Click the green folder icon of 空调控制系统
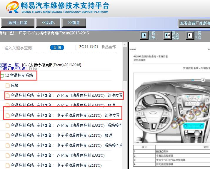This screenshot has width=210, height=169. coord(2,76)
